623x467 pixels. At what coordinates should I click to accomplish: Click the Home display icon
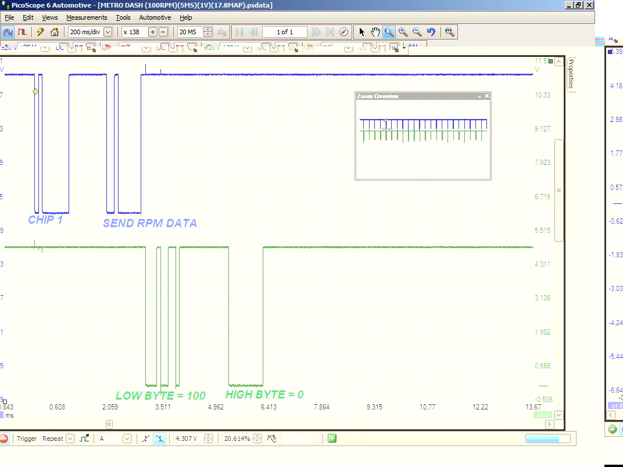(x=55, y=32)
